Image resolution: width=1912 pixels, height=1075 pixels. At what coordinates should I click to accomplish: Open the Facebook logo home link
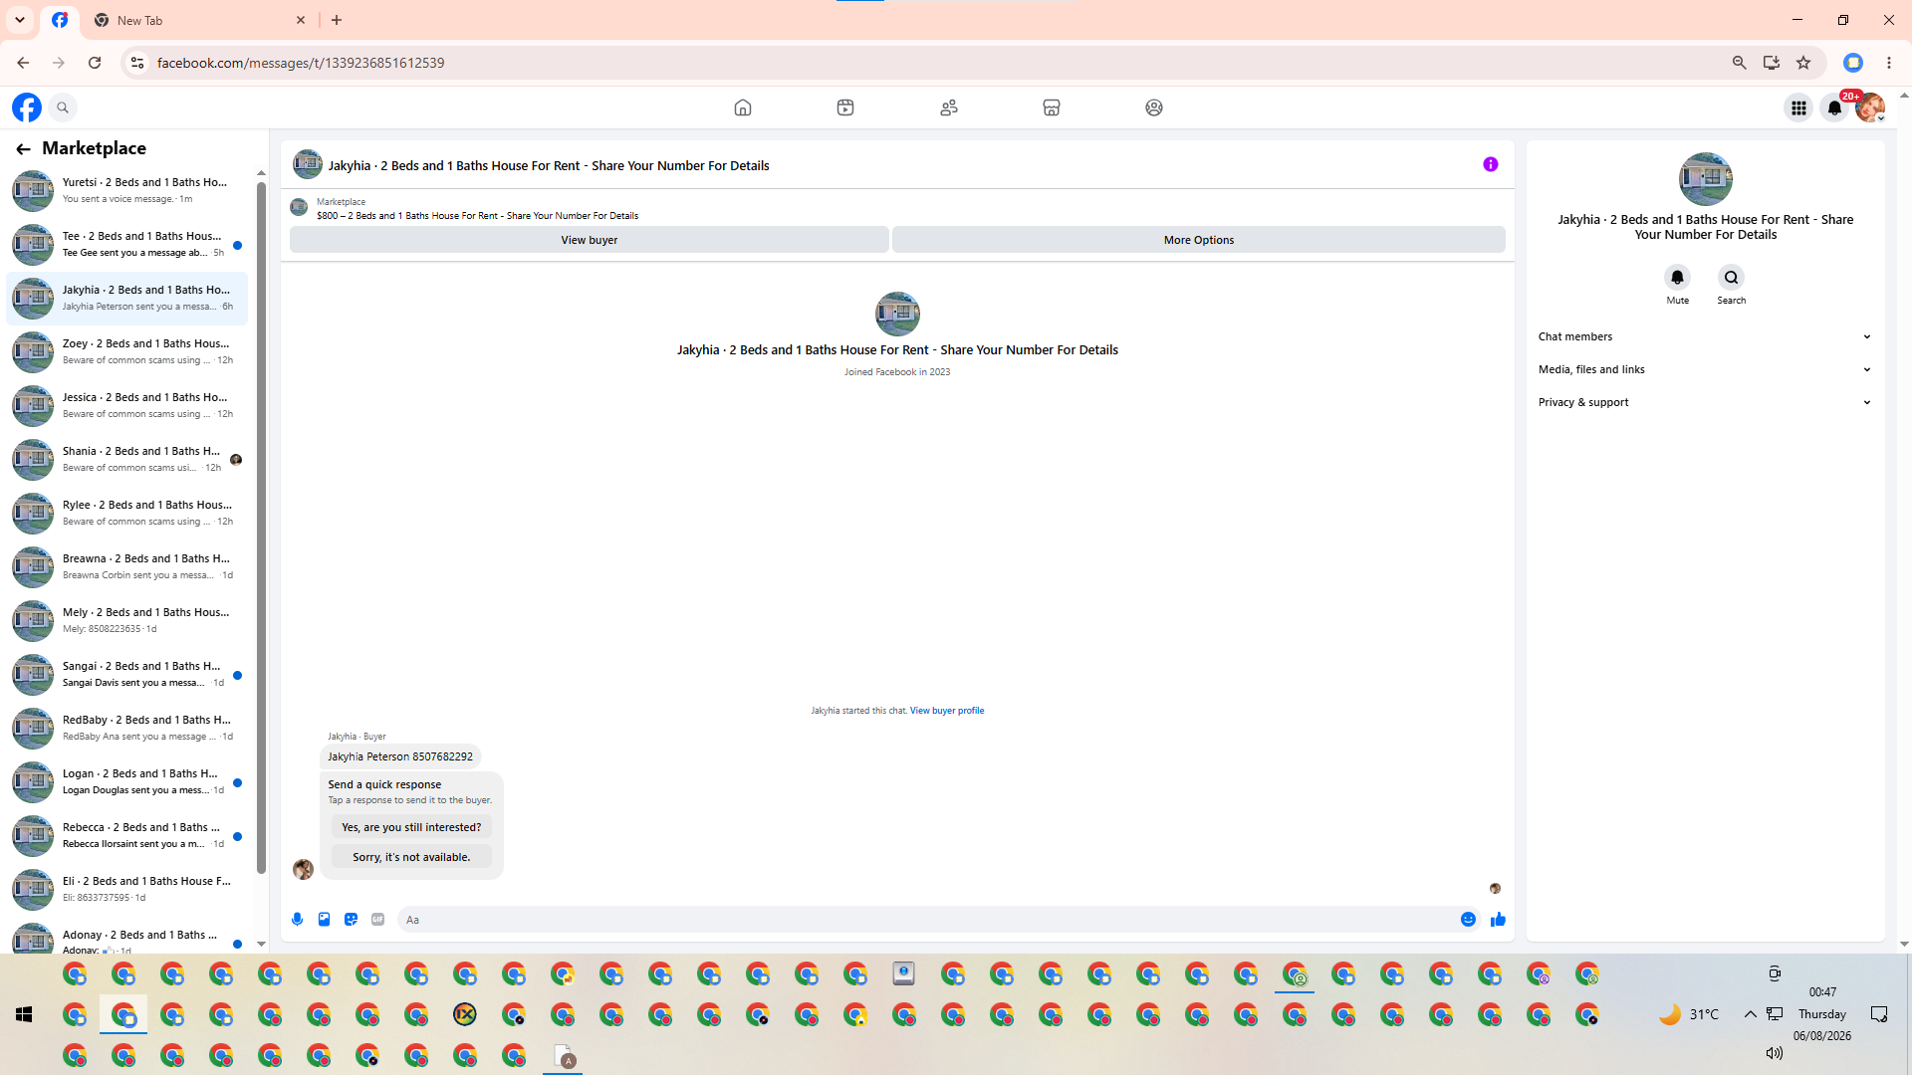[27, 107]
